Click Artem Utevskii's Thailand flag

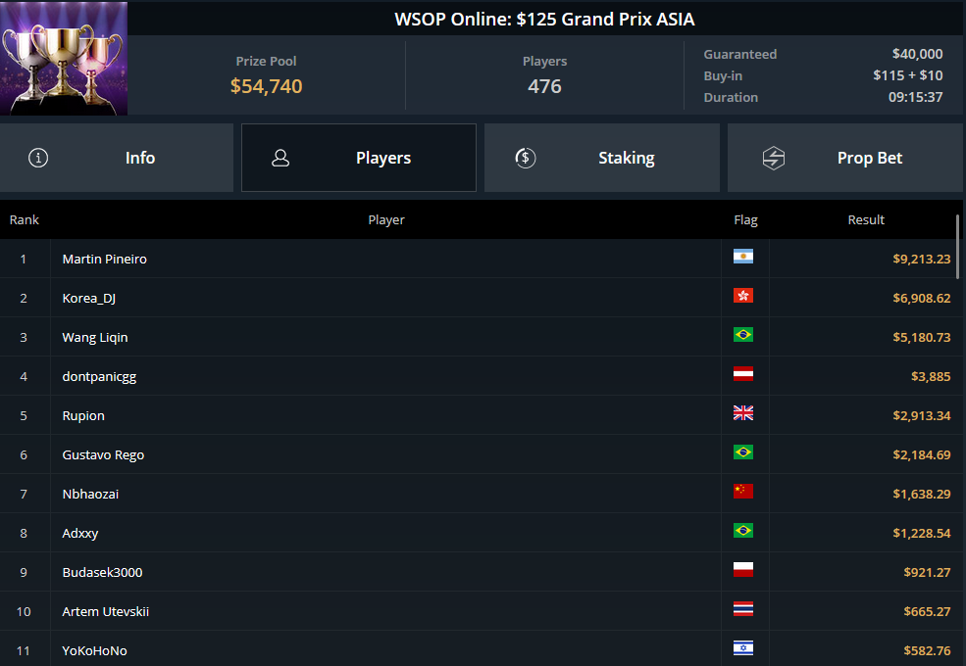pyautogui.click(x=743, y=609)
